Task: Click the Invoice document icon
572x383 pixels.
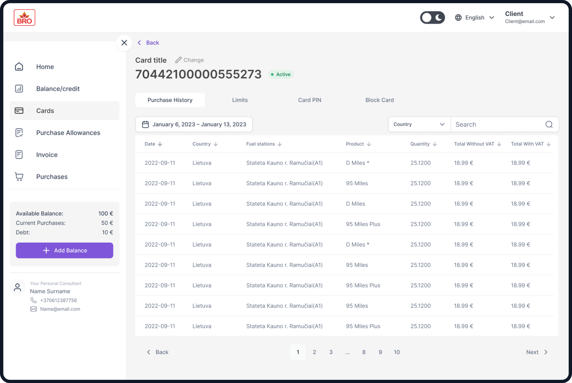Action: coord(19,154)
